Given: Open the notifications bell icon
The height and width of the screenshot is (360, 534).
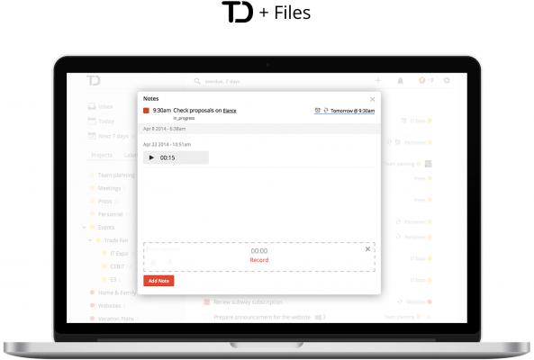Looking at the screenshot, I should 401,81.
